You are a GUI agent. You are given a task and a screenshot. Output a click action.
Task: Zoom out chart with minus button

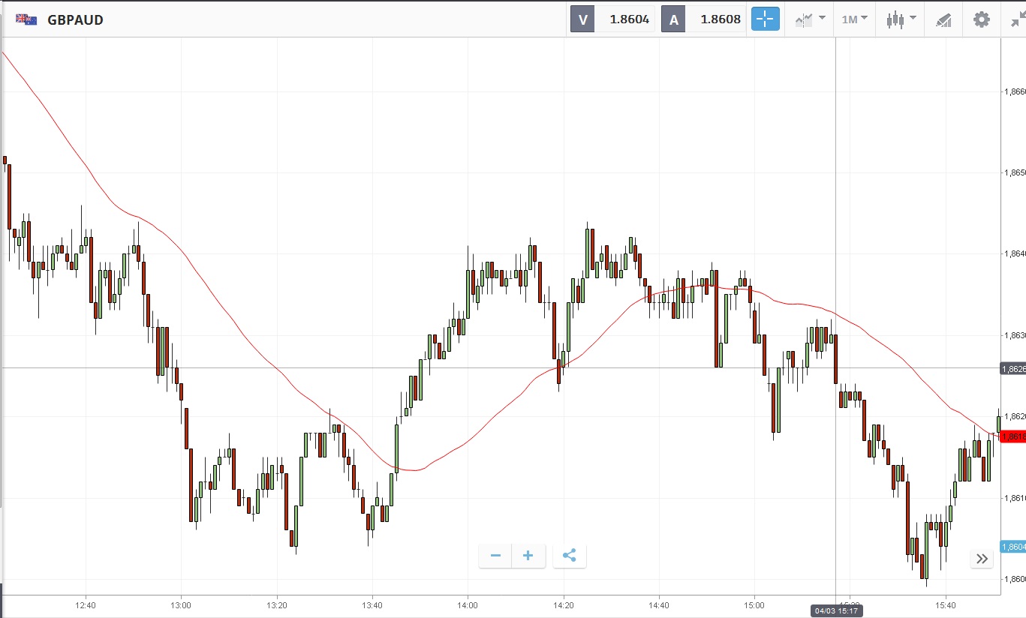click(x=495, y=556)
